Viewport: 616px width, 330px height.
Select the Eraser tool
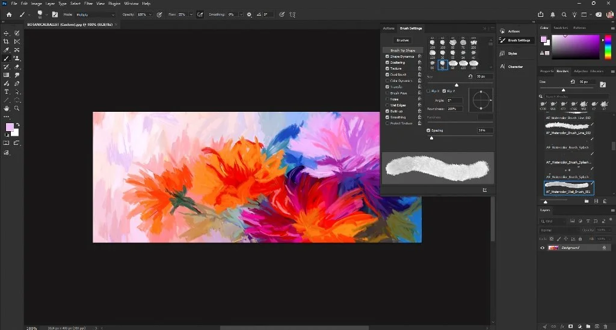click(17, 67)
